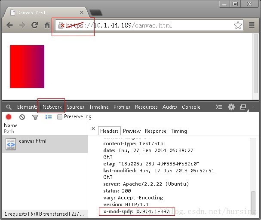This screenshot has height=220, width=261.
Task: Stop recording network log red button
Action: pyautogui.click(x=9, y=117)
